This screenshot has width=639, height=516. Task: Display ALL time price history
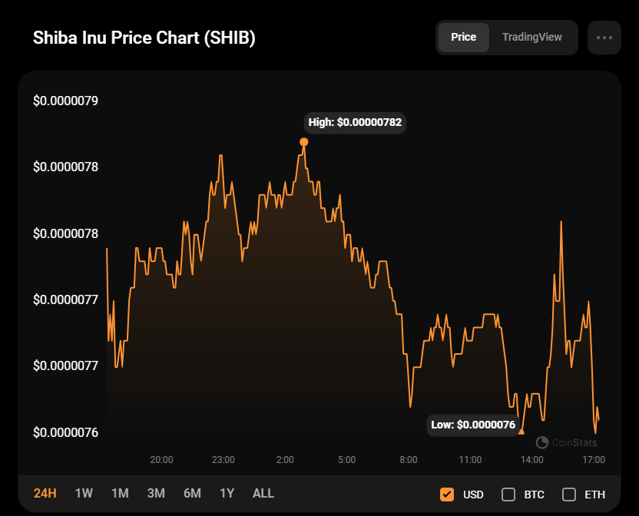pyautogui.click(x=263, y=493)
